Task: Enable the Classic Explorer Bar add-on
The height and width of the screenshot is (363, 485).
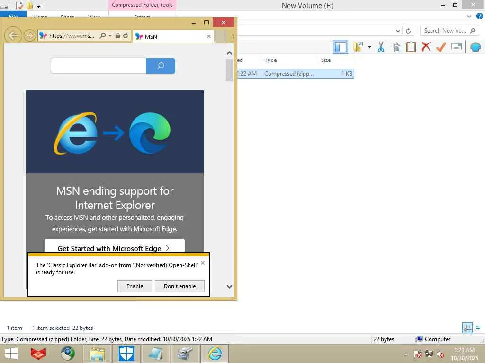Action: pos(135,286)
